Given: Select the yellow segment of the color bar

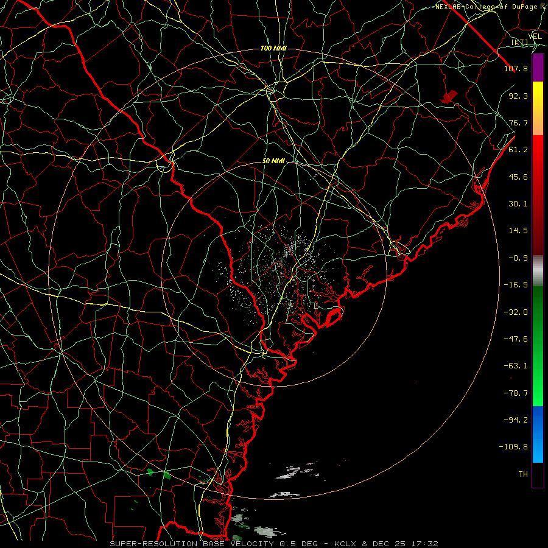Looking at the screenshot, I should 538,108.
